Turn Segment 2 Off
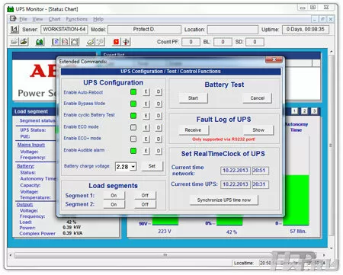This screenshot has height=275, width=343. (x=145, y=204)
